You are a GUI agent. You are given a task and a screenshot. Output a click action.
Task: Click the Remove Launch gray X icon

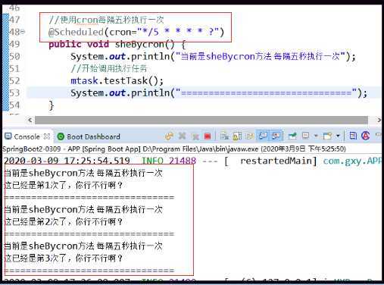pos(182,136)
